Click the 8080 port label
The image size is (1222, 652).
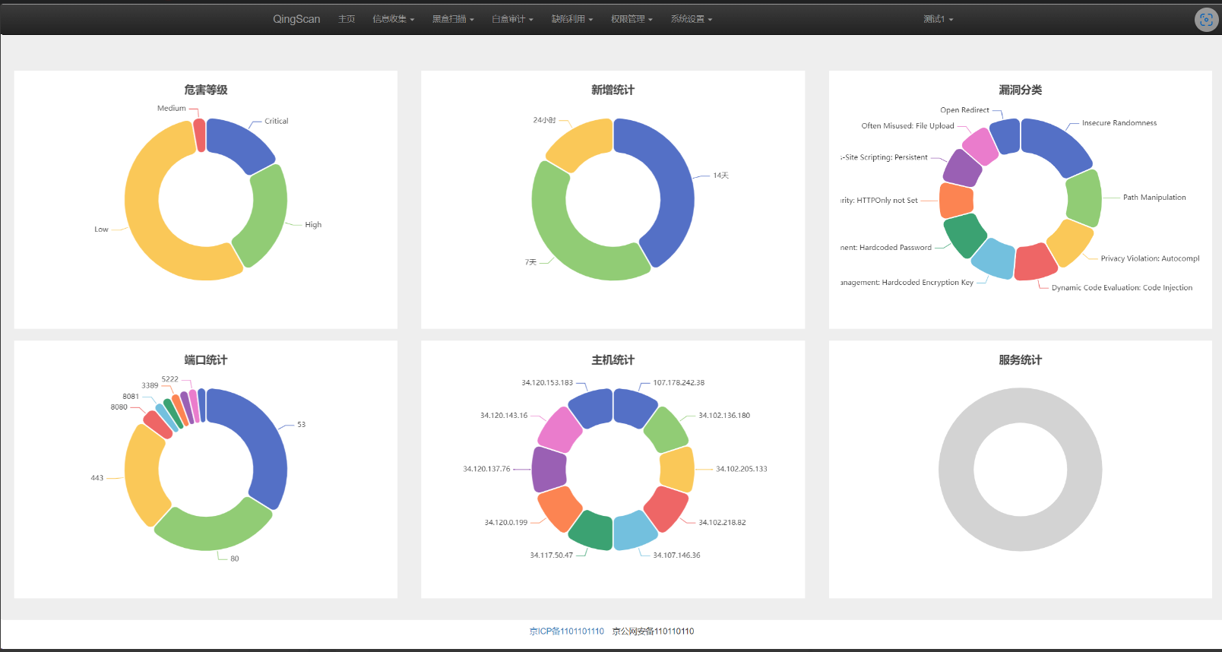pyautogui.click(x=119, y=407)
